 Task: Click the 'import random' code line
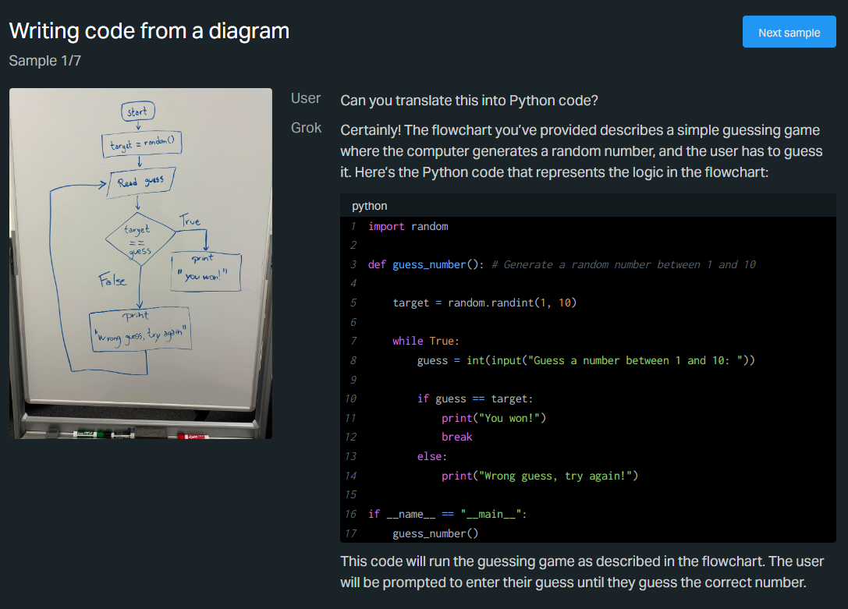(x=408, y=226)
